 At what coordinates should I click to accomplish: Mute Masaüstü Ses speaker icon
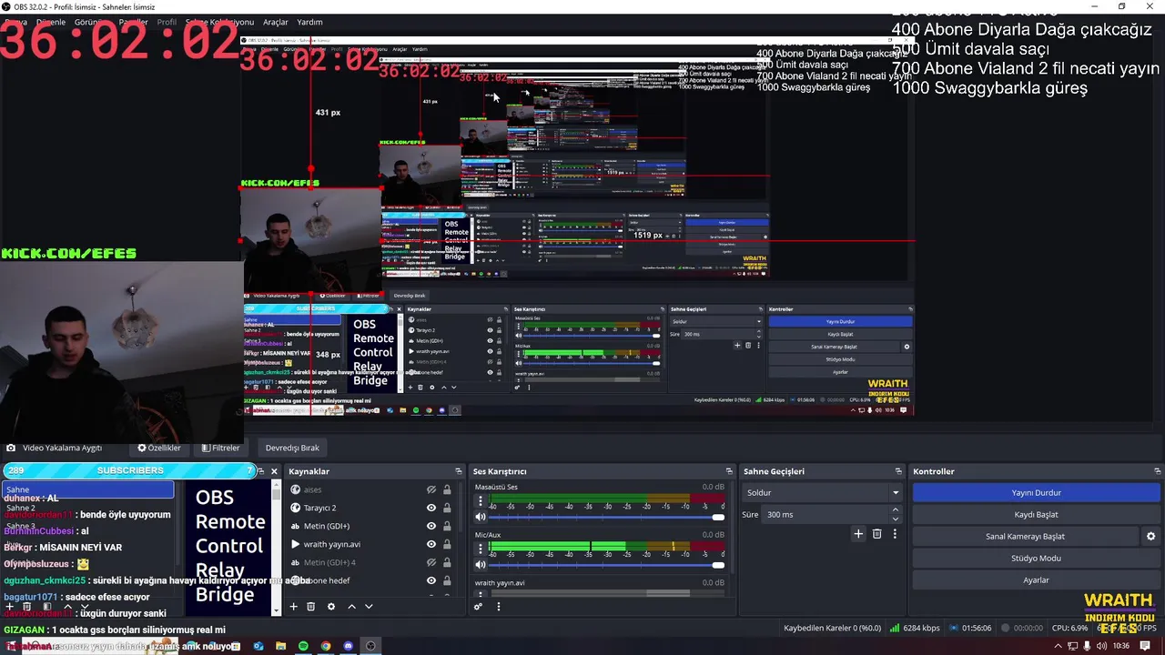click(x=481, y=517)
